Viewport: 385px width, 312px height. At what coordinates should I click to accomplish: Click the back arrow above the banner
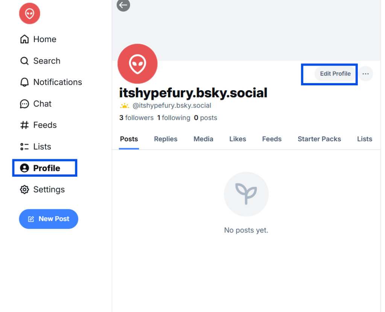tap(123, 6)
